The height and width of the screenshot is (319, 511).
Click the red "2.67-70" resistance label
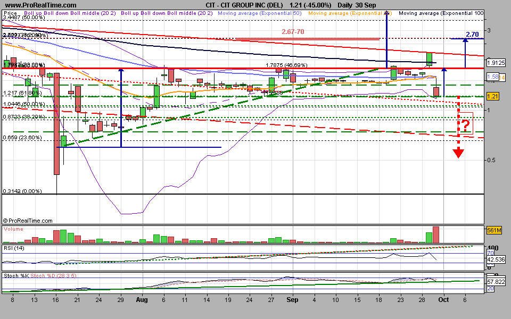(293, 32)
